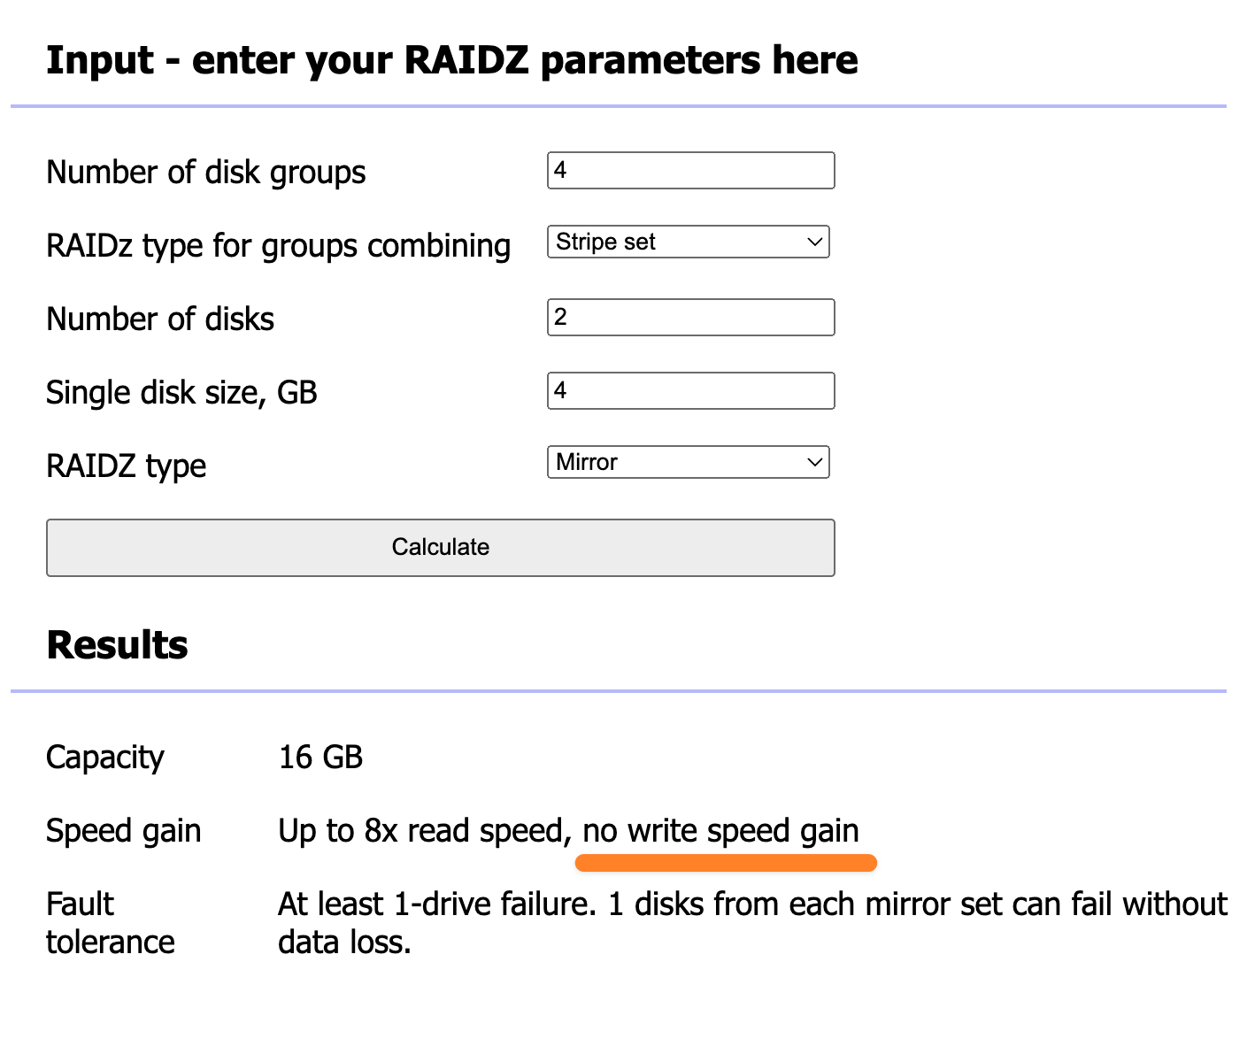Viewport: 1255px width, 1039px height.
Task: Click the "RAIDZ type" label
Action: [126, 466]
